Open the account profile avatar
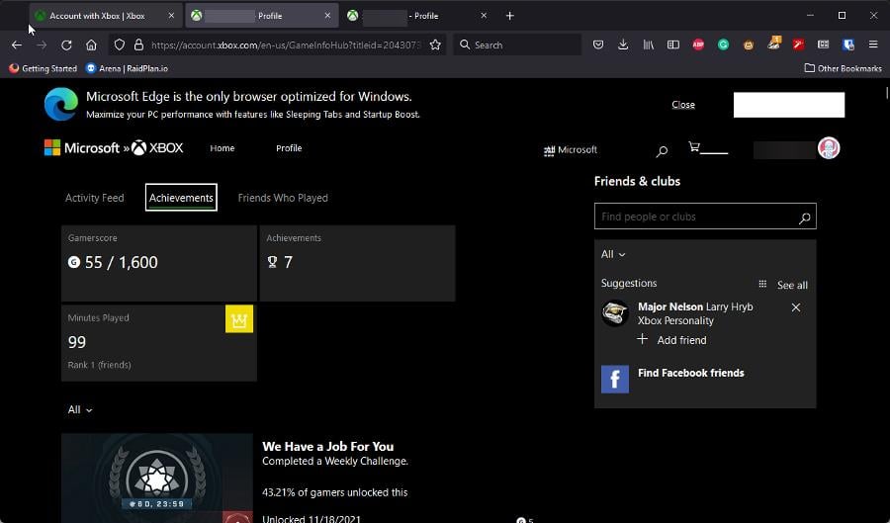The image size is (890, 523). [829, 148]
